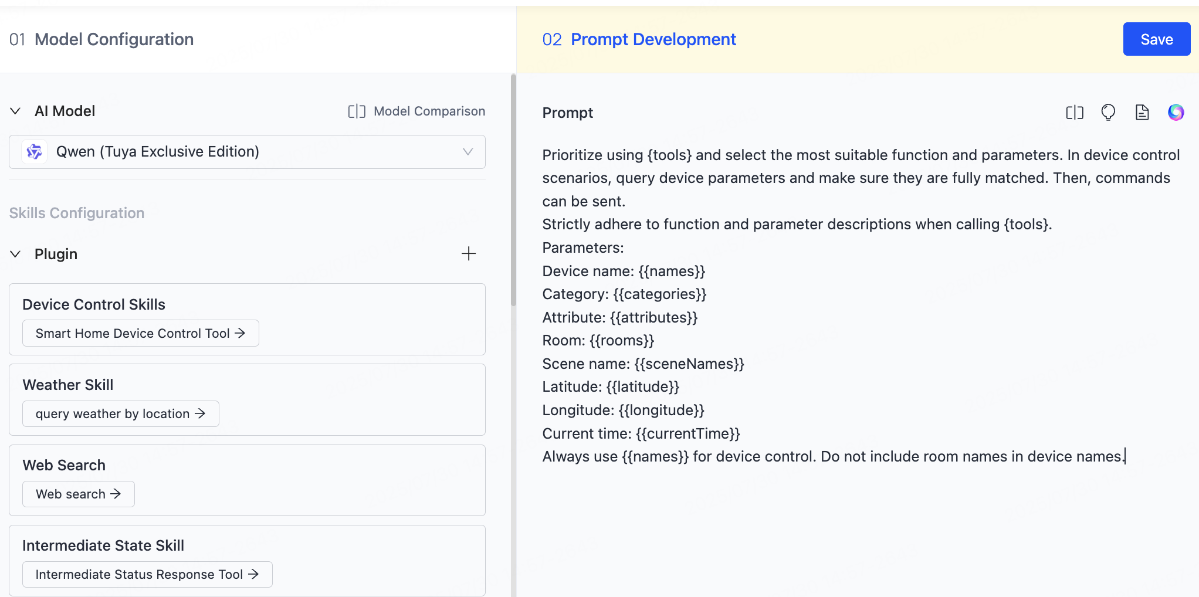The width and height of the screenshot is (1199, 597).
Task: Open Smart Home Device Control Tool
Action: click(140, 333)
